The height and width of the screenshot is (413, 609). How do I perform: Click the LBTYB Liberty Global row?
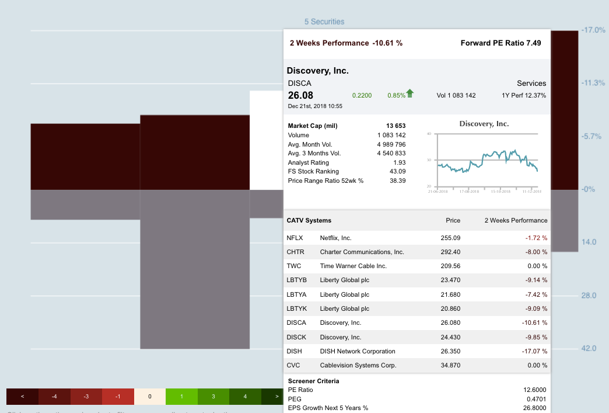point(416,280)
